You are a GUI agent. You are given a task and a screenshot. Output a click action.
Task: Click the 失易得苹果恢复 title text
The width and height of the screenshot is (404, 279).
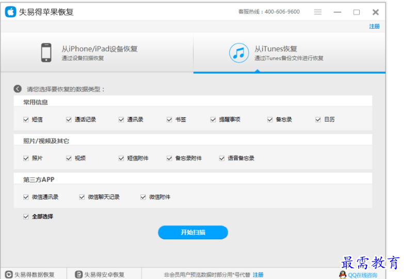46,12
